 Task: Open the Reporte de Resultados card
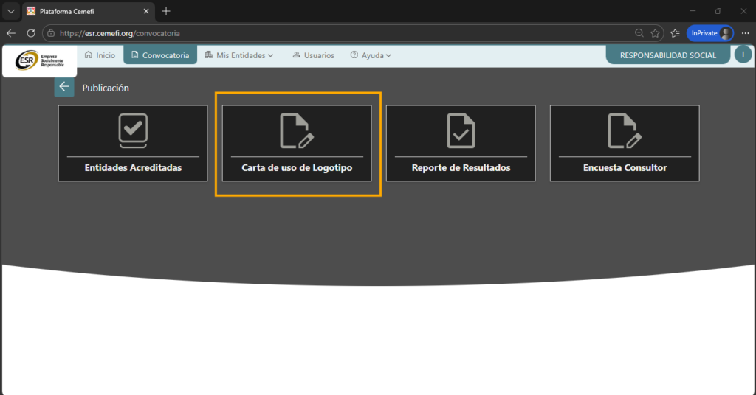click(x=461, y=143)
